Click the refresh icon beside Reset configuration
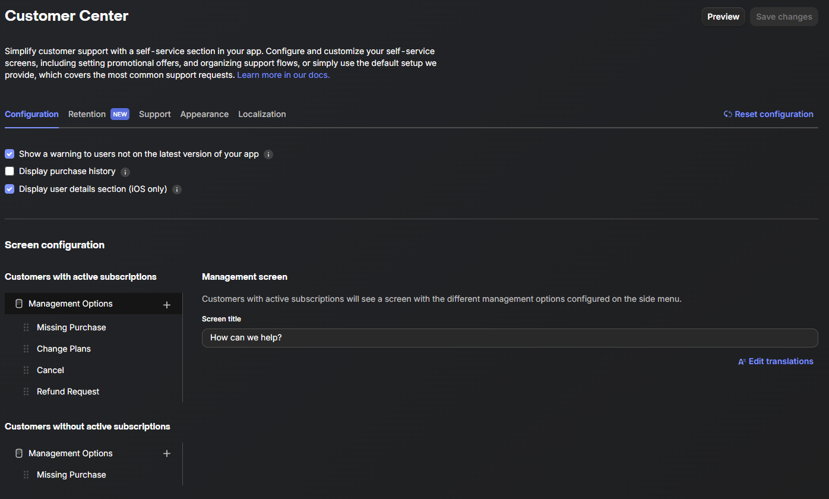This screenshot has width=829, height=499. point(727,113)
